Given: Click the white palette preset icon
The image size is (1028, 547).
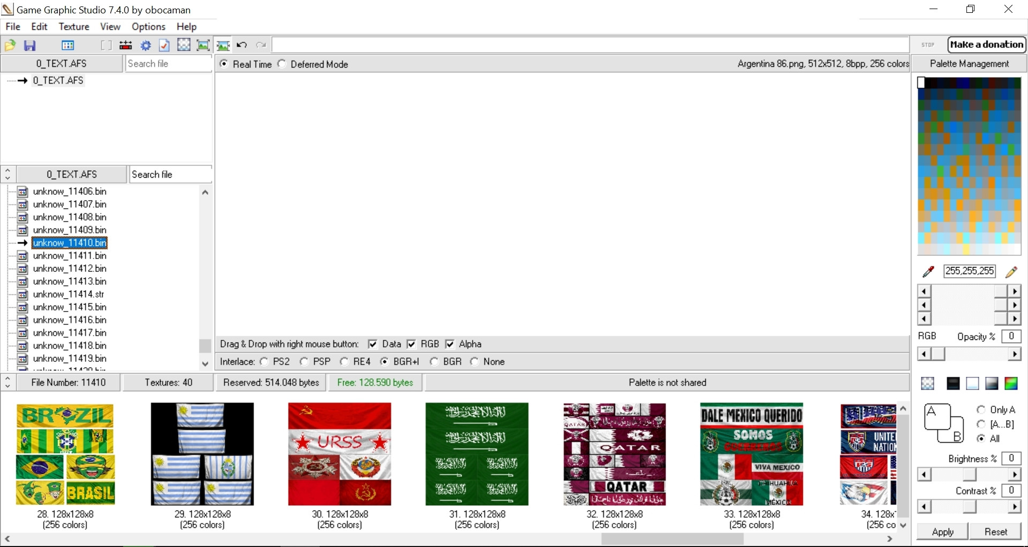Looking at the screenshot, I should 972,383.
